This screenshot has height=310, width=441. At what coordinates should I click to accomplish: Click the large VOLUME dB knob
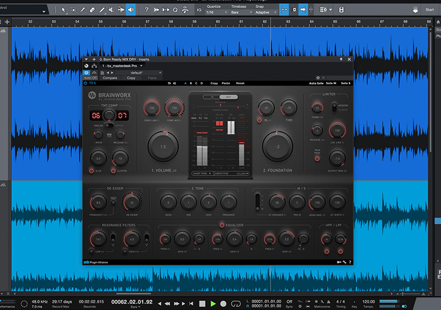[163, 146]
